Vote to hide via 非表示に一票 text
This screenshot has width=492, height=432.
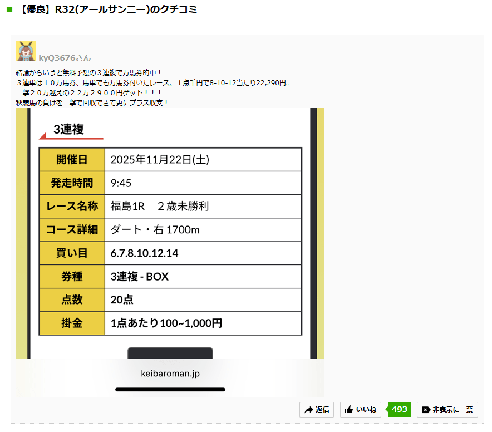pos(452,410)
